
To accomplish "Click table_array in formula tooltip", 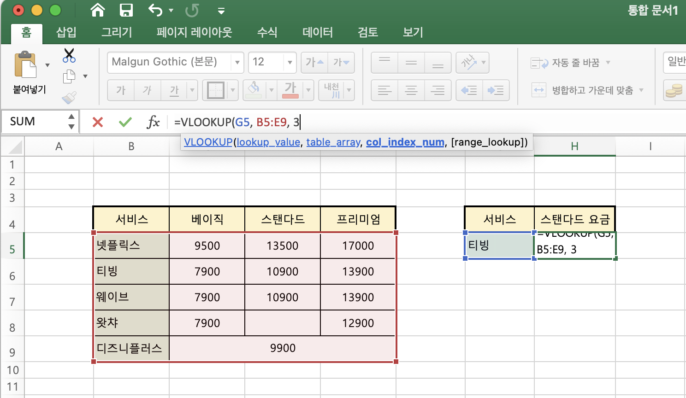I will (333, 142).
